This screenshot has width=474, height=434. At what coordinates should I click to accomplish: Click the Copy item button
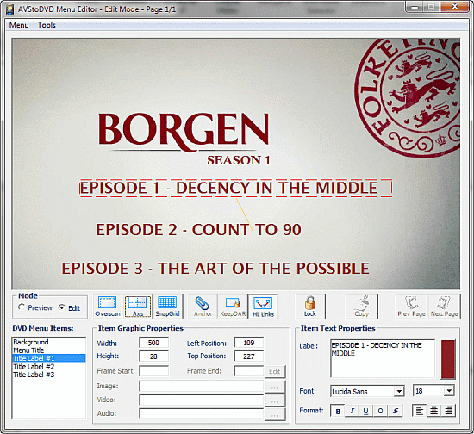tap(362, 307)
